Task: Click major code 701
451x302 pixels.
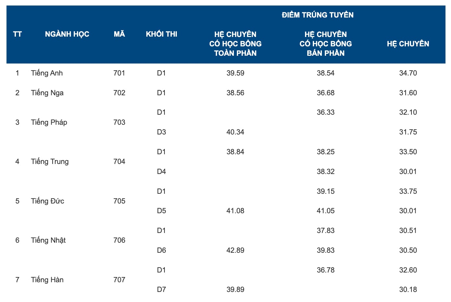Action: [x=119, y=73]
